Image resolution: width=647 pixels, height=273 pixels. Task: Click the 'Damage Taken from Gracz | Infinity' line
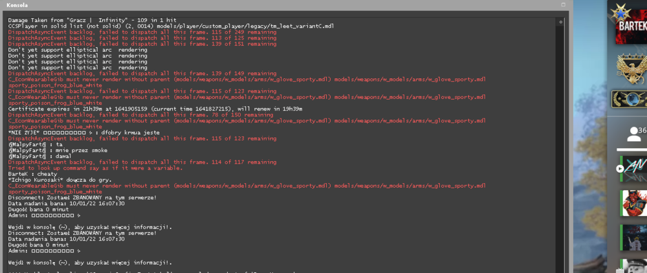tap(92, 20)
